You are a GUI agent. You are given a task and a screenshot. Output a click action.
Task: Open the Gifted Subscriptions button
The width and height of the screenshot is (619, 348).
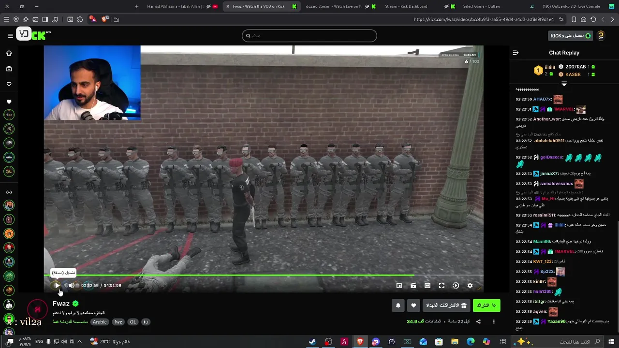(x=446, y=305)
